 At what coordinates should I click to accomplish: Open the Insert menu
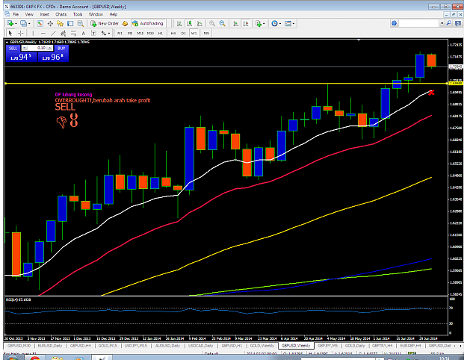[x=45, y=14]
